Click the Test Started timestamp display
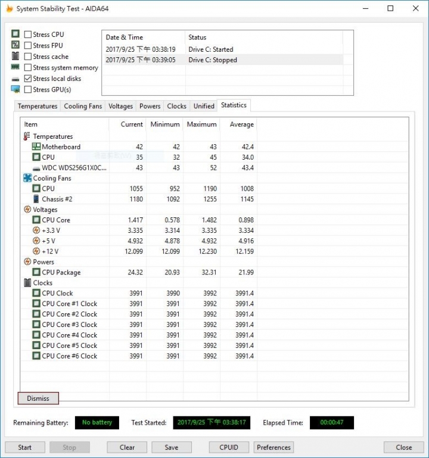The height and width of the screenshot is (458, 429). point(212,422)
